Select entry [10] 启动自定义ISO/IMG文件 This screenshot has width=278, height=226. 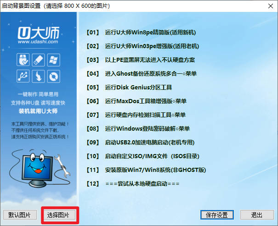[143, 156]
